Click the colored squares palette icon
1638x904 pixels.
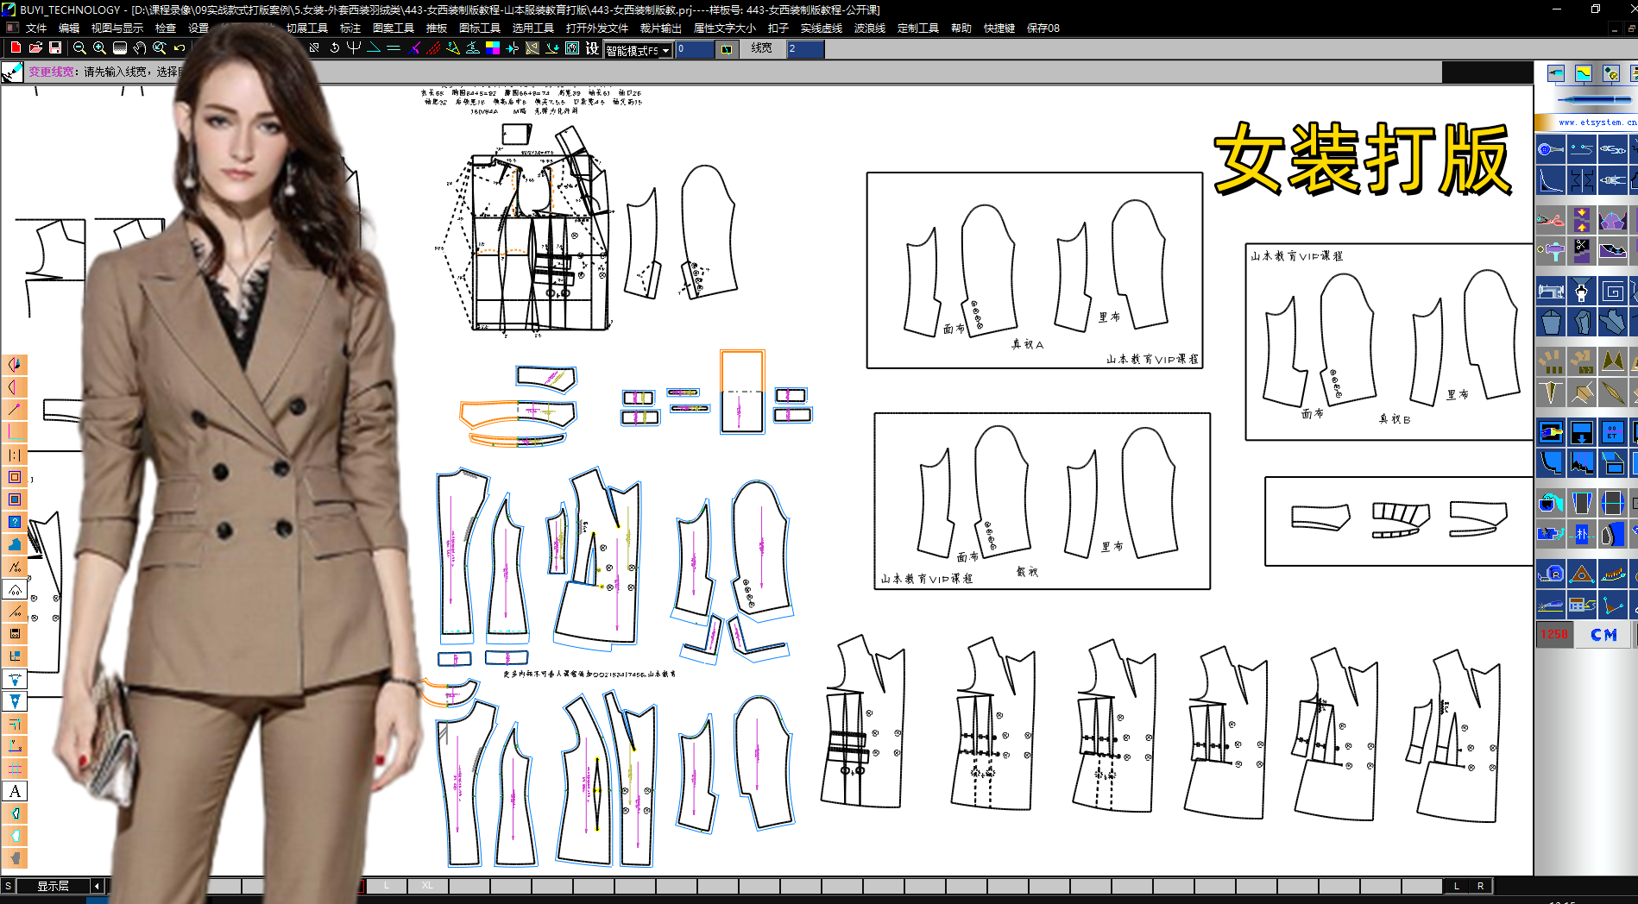493,48
